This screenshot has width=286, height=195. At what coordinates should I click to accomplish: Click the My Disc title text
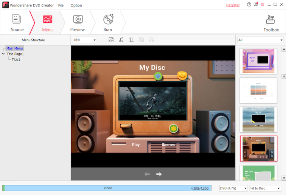click(x=152, y=67)
